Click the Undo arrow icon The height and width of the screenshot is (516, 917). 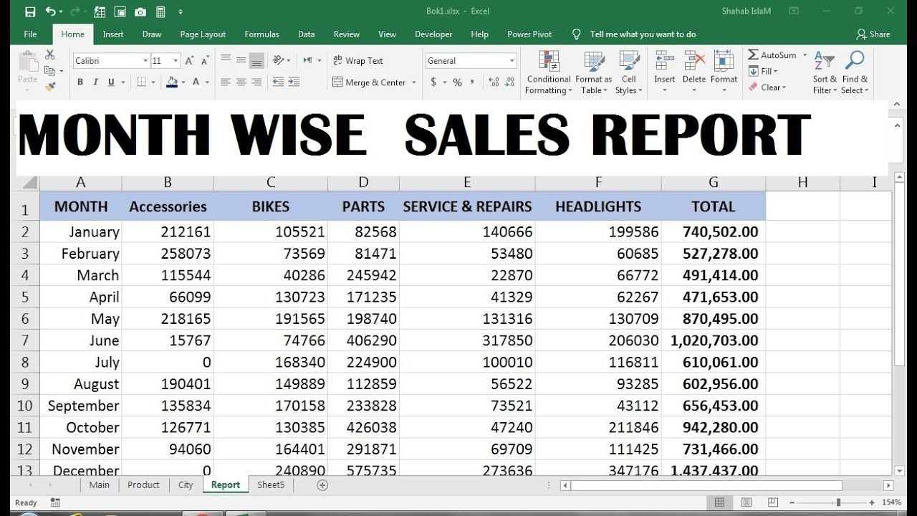[x=50, y=12]
